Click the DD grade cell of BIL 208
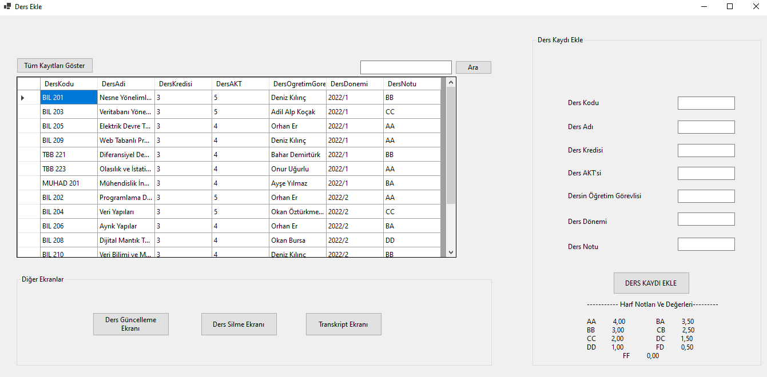 click(412, 240)
